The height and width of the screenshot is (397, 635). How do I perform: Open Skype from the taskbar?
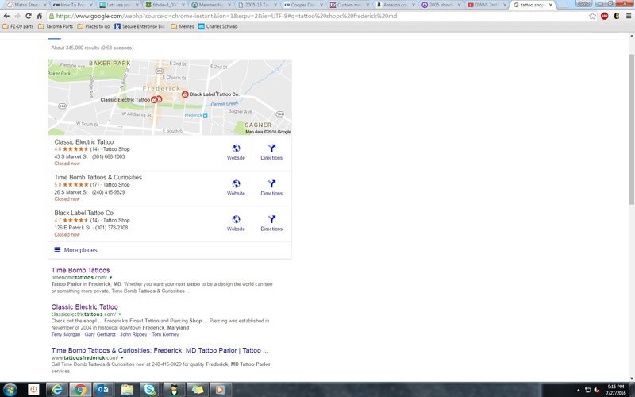coord(149,390)
